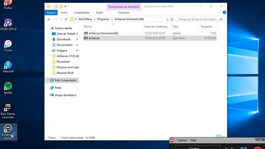265x149 pixels.
Task: Open Acesso rápido in the sidebar
Action: (63, 28)
